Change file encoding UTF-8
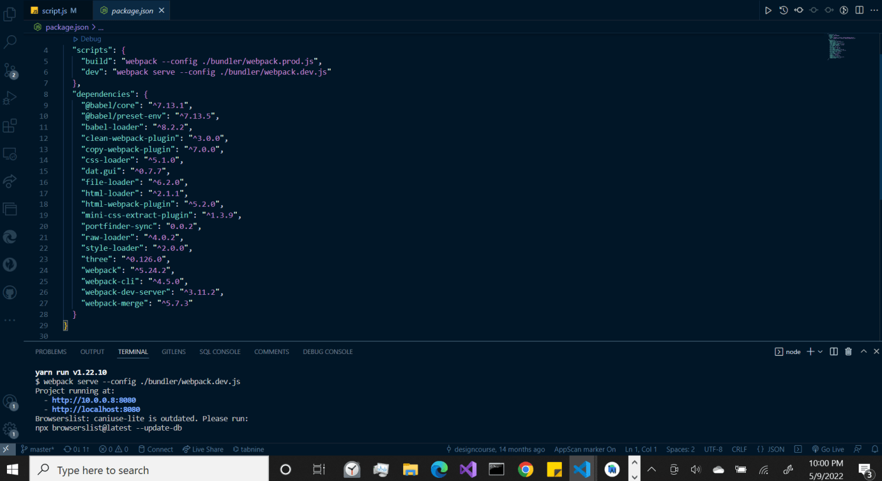 [x=713, y=449]
